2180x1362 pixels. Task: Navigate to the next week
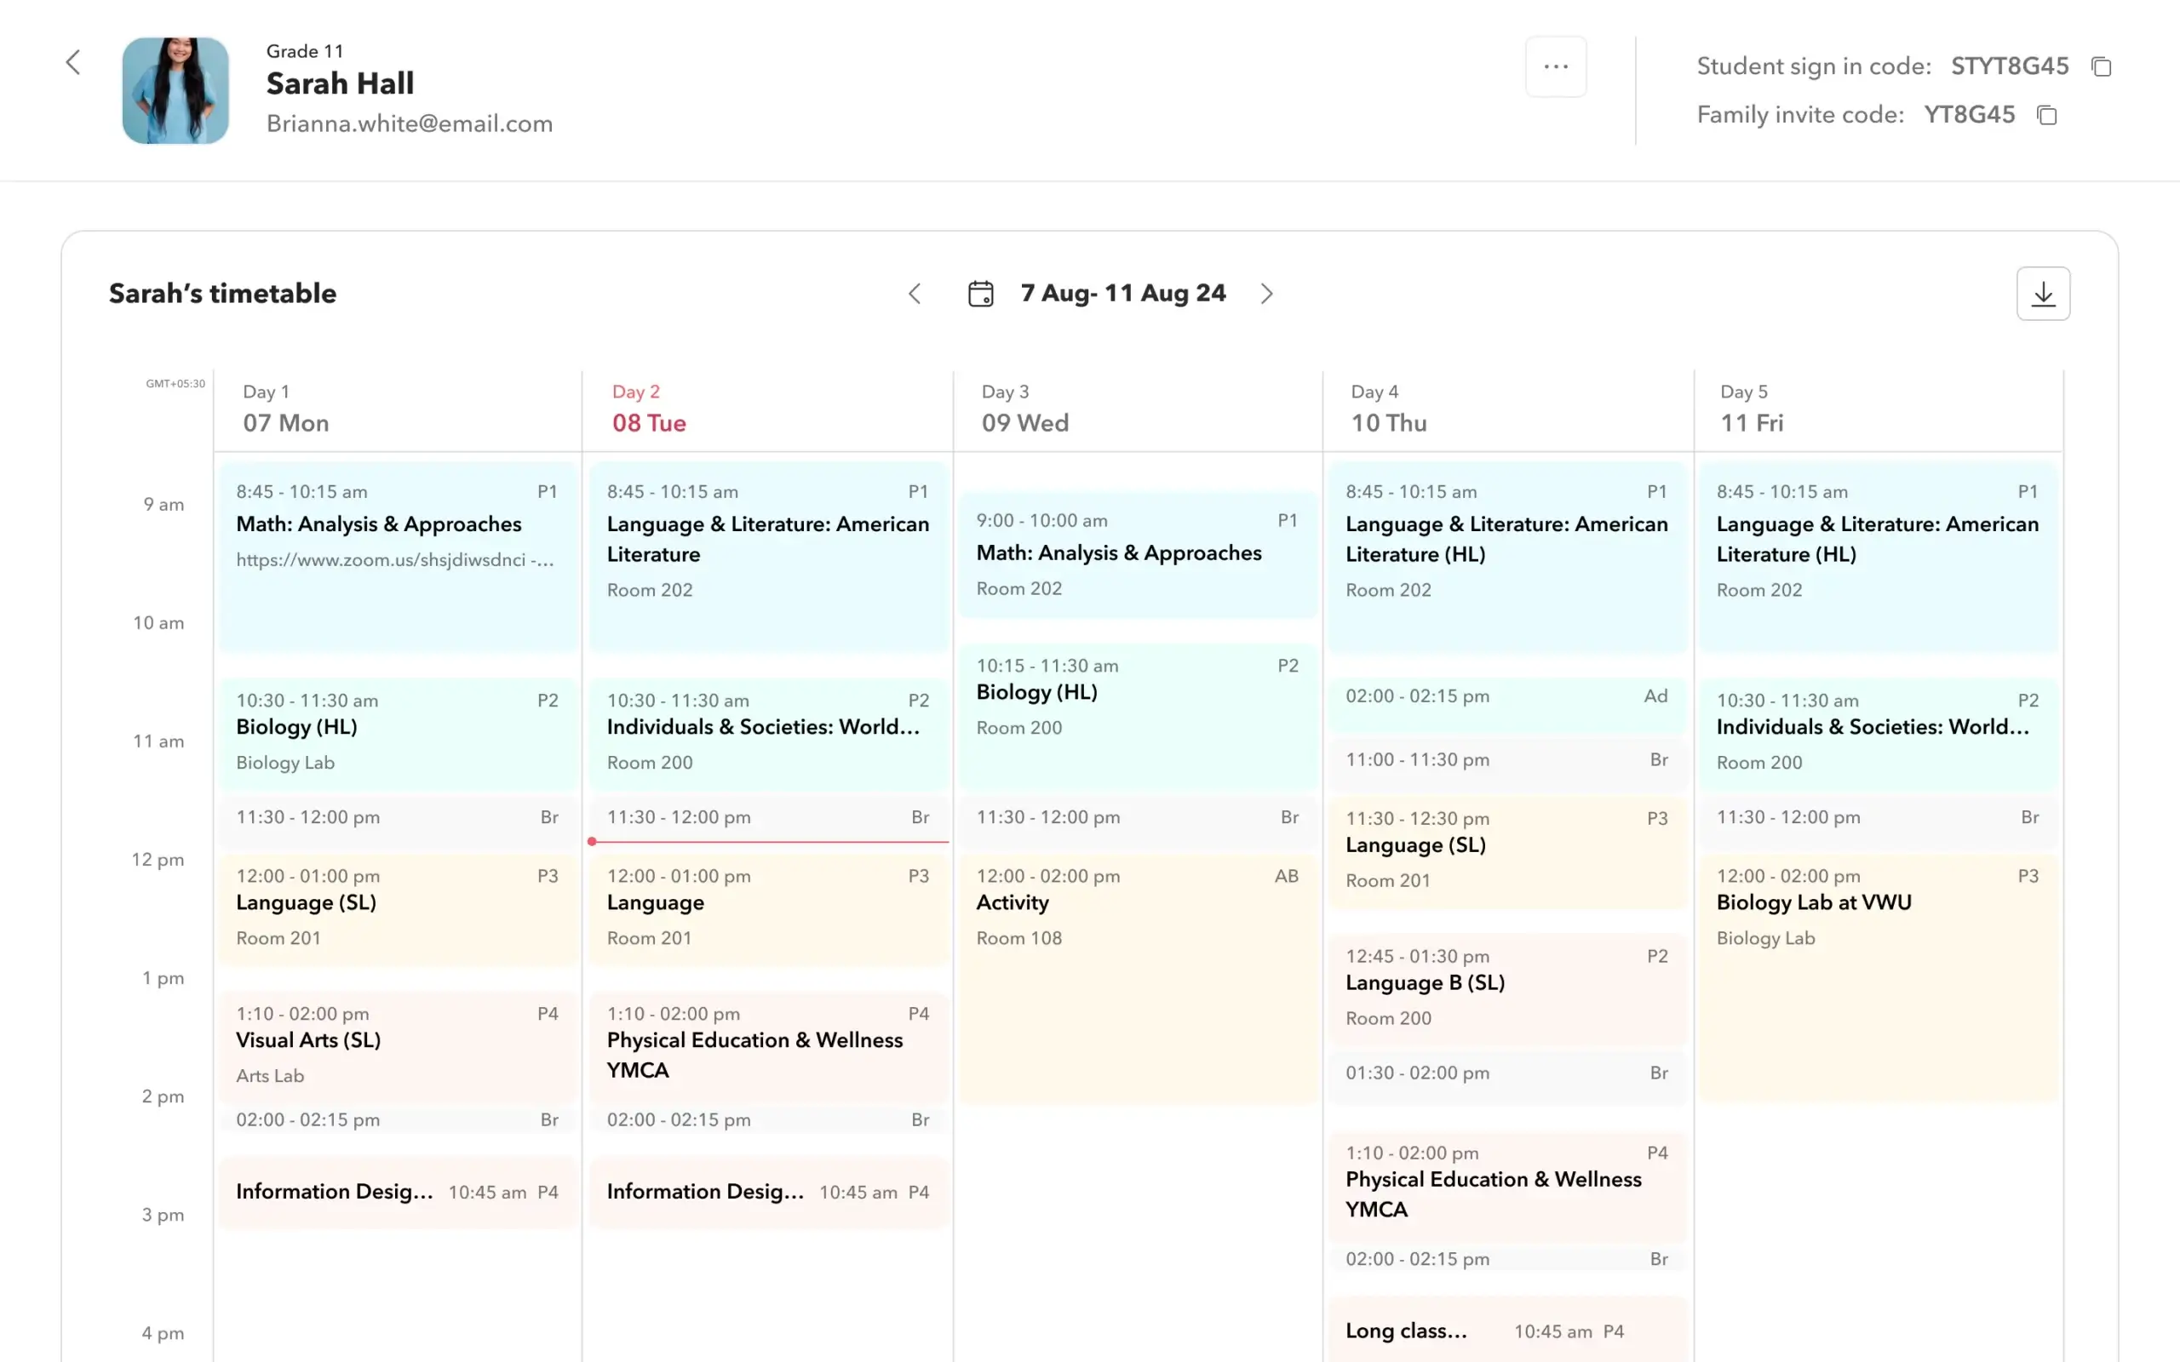(1266, 294)
